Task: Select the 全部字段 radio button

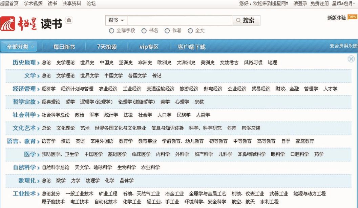Action: pos(111,30)
